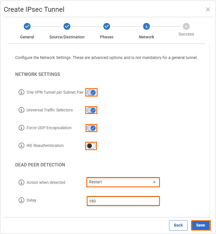Click the Delay input field
Image resolution: width=216 pixels, height=234 pixels.
point(123,201)
